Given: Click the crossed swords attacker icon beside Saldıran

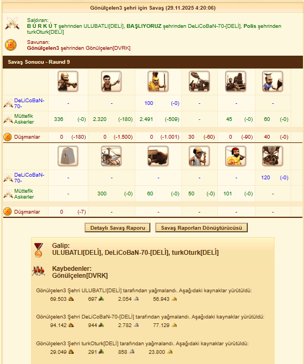Looking at the screenshot, I should [x=12, y=23].
